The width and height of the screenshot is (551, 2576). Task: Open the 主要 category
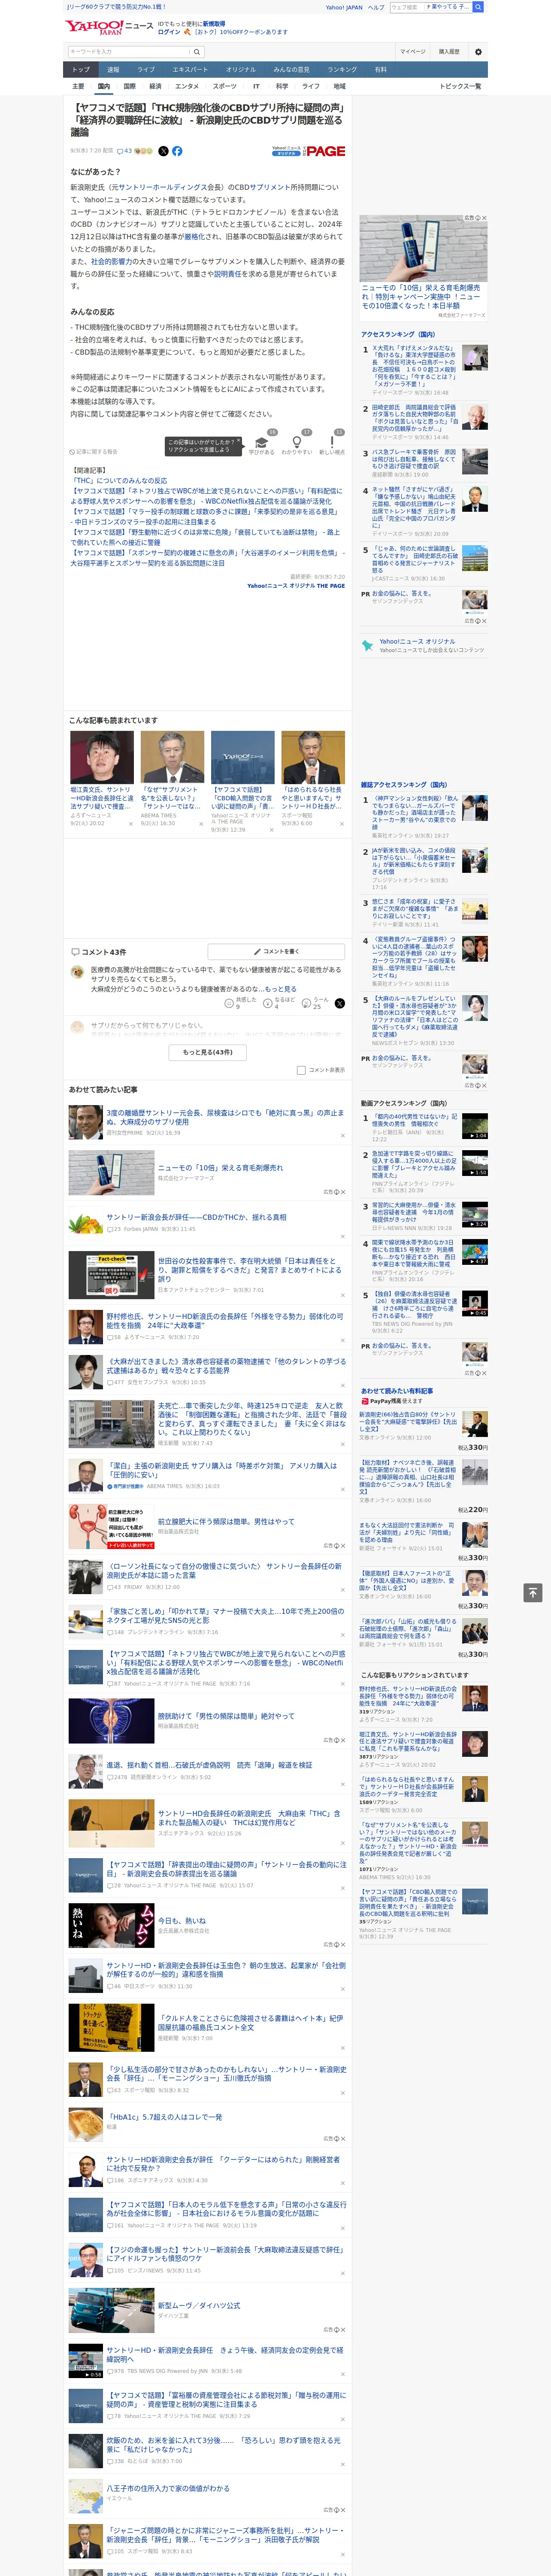[x=78, y=86]
